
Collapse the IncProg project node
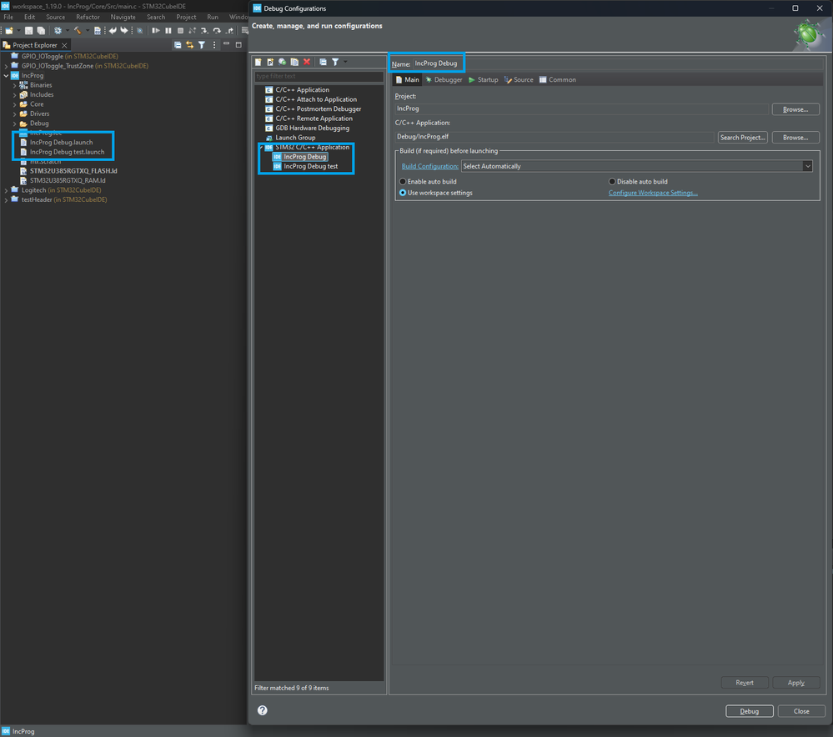coord(6,75)
